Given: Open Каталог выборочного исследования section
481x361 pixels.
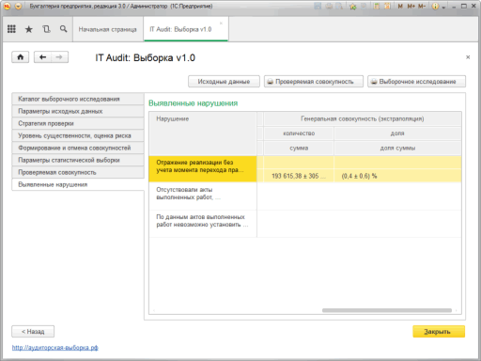Looking at the screenshot, I should (x=78, y=99).
